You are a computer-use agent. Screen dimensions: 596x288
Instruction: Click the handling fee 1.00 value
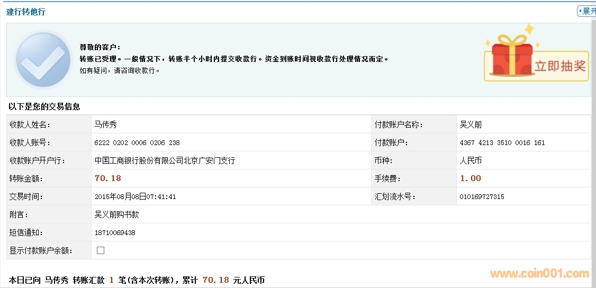[x=471, y=178]
